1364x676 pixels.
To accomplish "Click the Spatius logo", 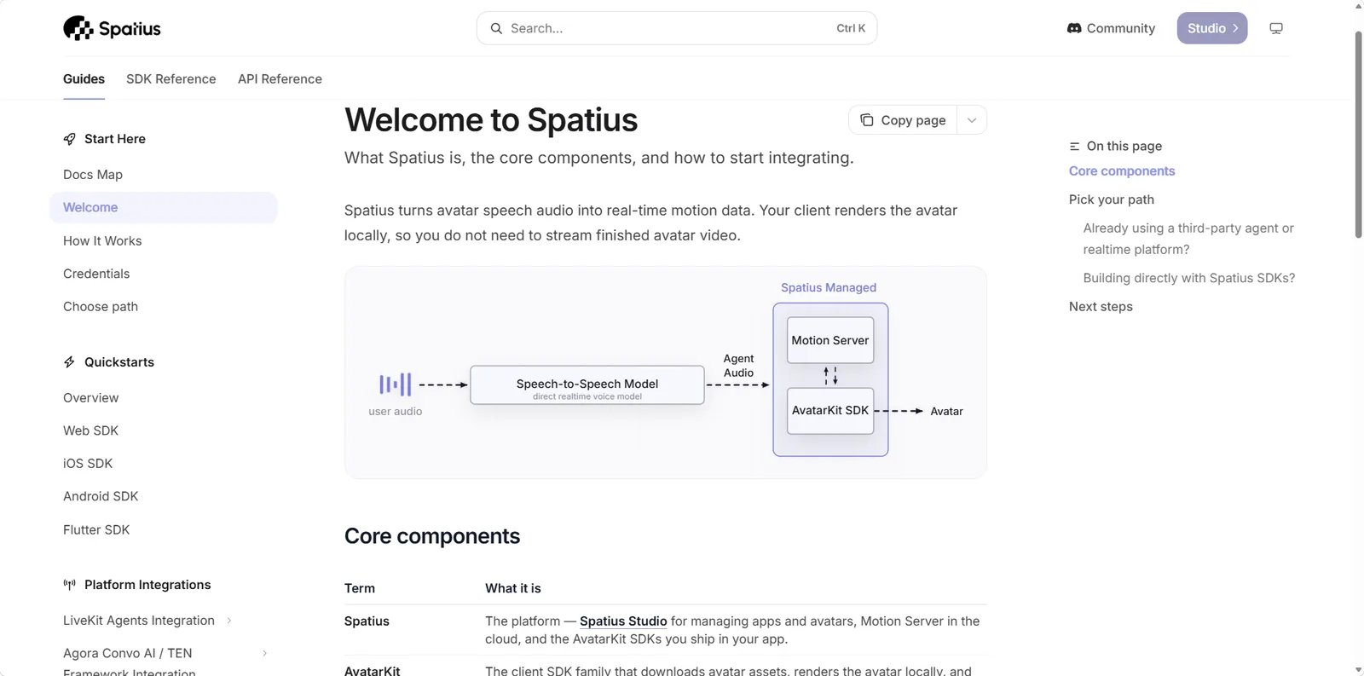I will click(x=112, y=28).
